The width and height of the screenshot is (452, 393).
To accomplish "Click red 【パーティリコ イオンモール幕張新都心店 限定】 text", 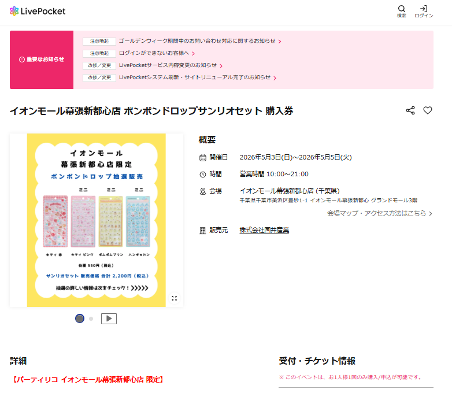I will [88, 380].
